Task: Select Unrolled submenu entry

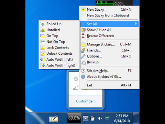Action: 59,30
